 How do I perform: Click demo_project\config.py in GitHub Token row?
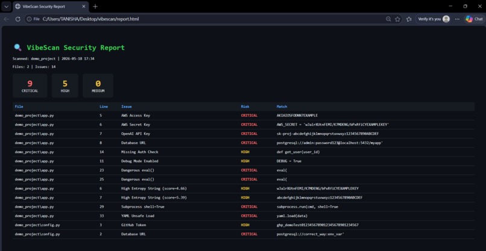click(37, 225)
